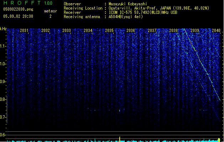Click the 2031 time marker

click(x=24, y=31)
